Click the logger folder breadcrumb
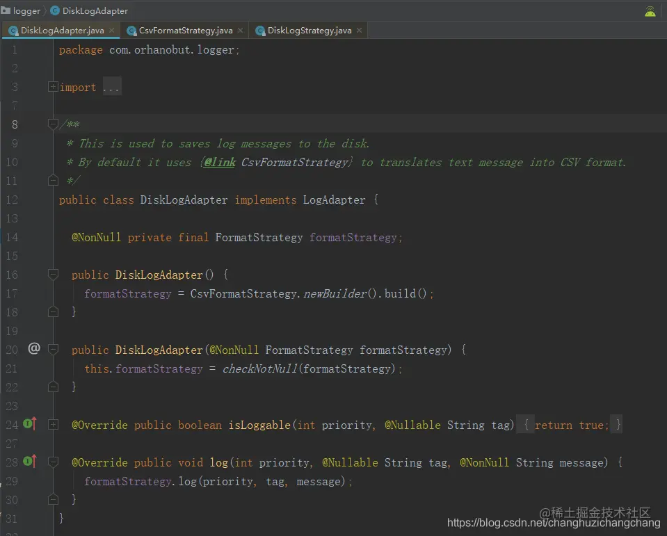667x536 pixels. click(x=21, y=10)
